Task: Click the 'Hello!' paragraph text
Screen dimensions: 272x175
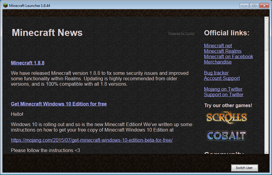Action: tap(17, 114)
